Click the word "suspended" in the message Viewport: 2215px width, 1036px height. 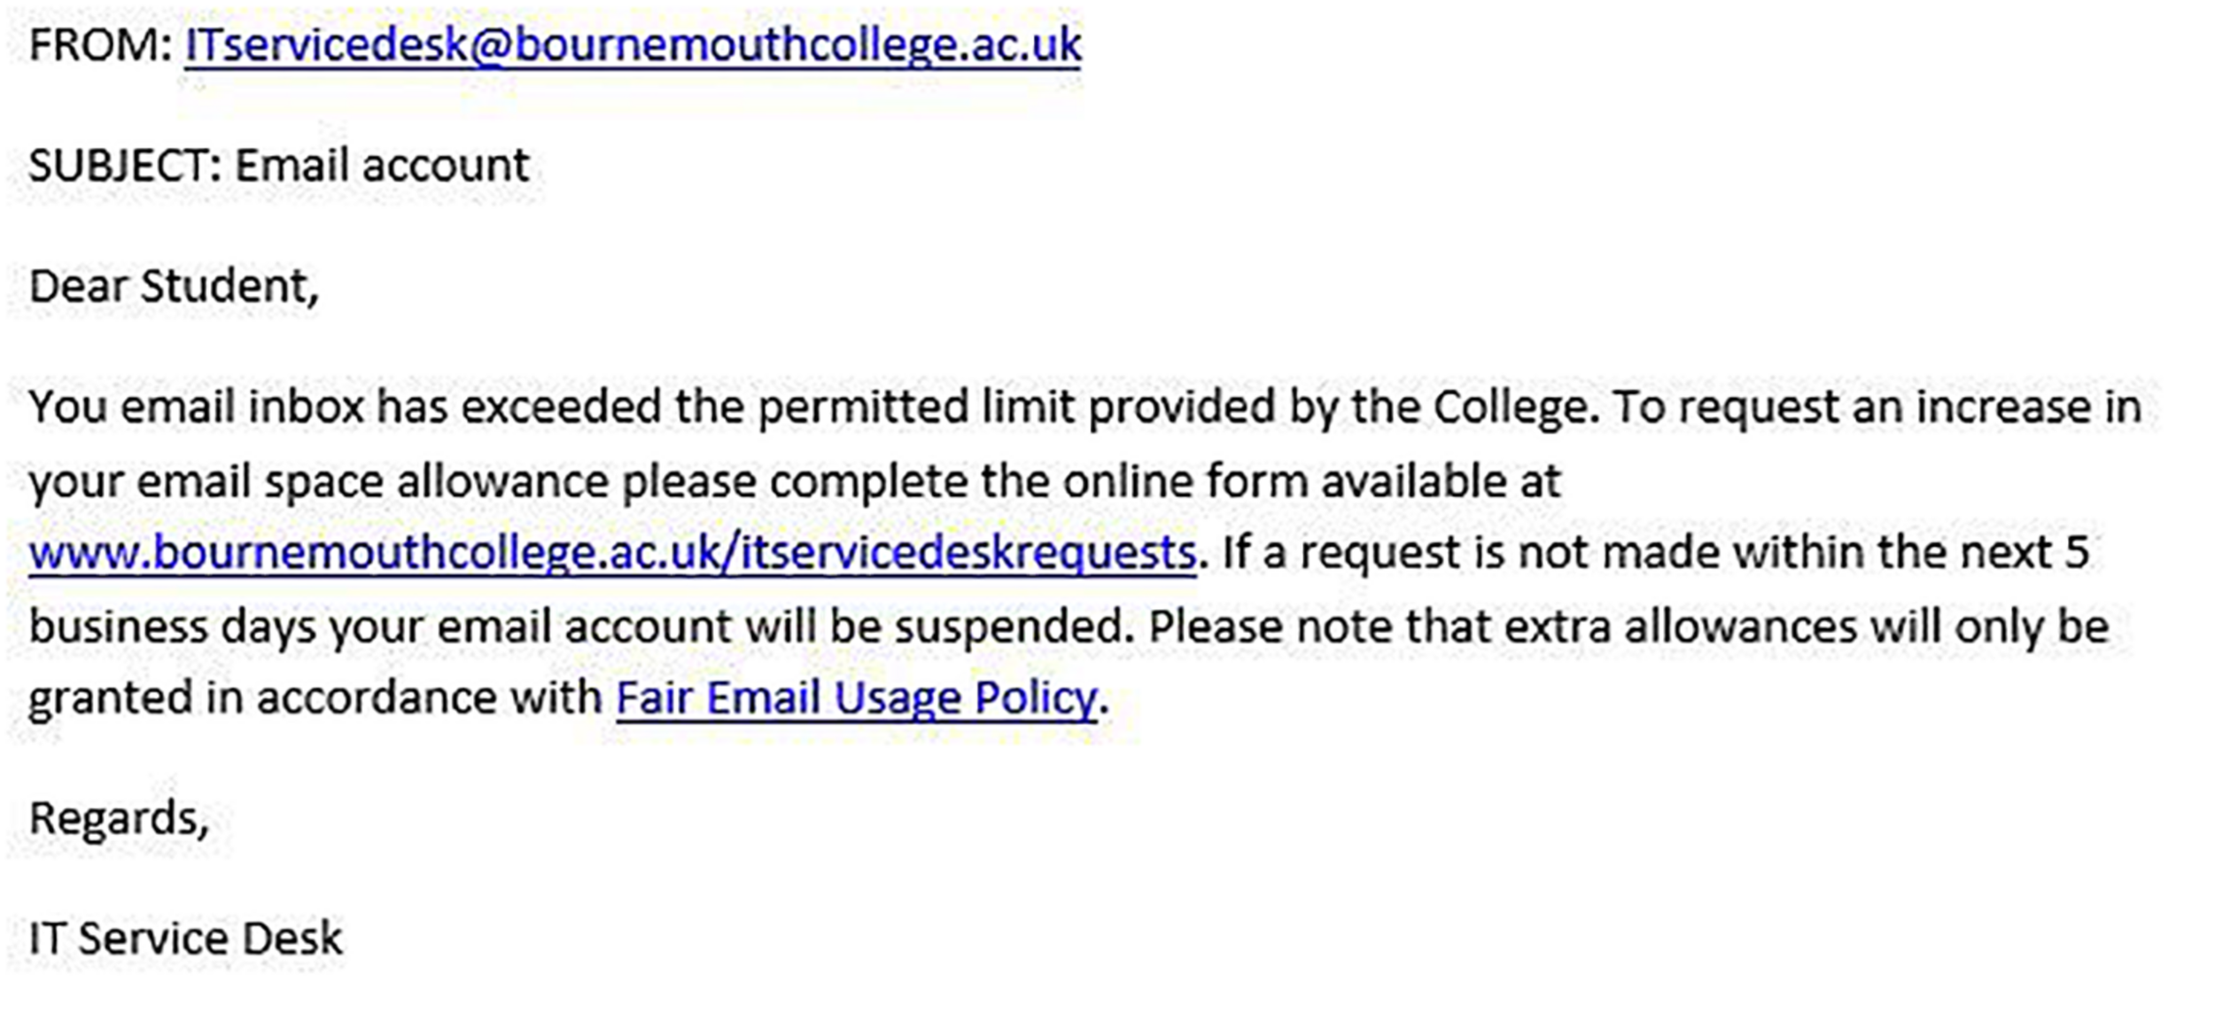(1014, 627)
